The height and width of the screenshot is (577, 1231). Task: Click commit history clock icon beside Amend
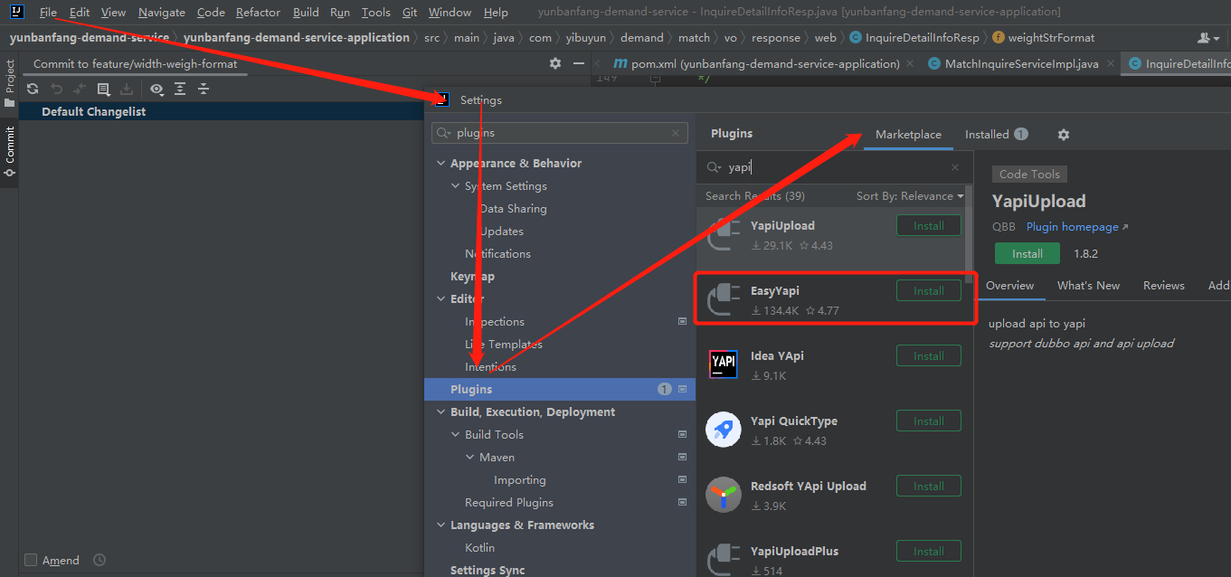click(x=99, y=560)
